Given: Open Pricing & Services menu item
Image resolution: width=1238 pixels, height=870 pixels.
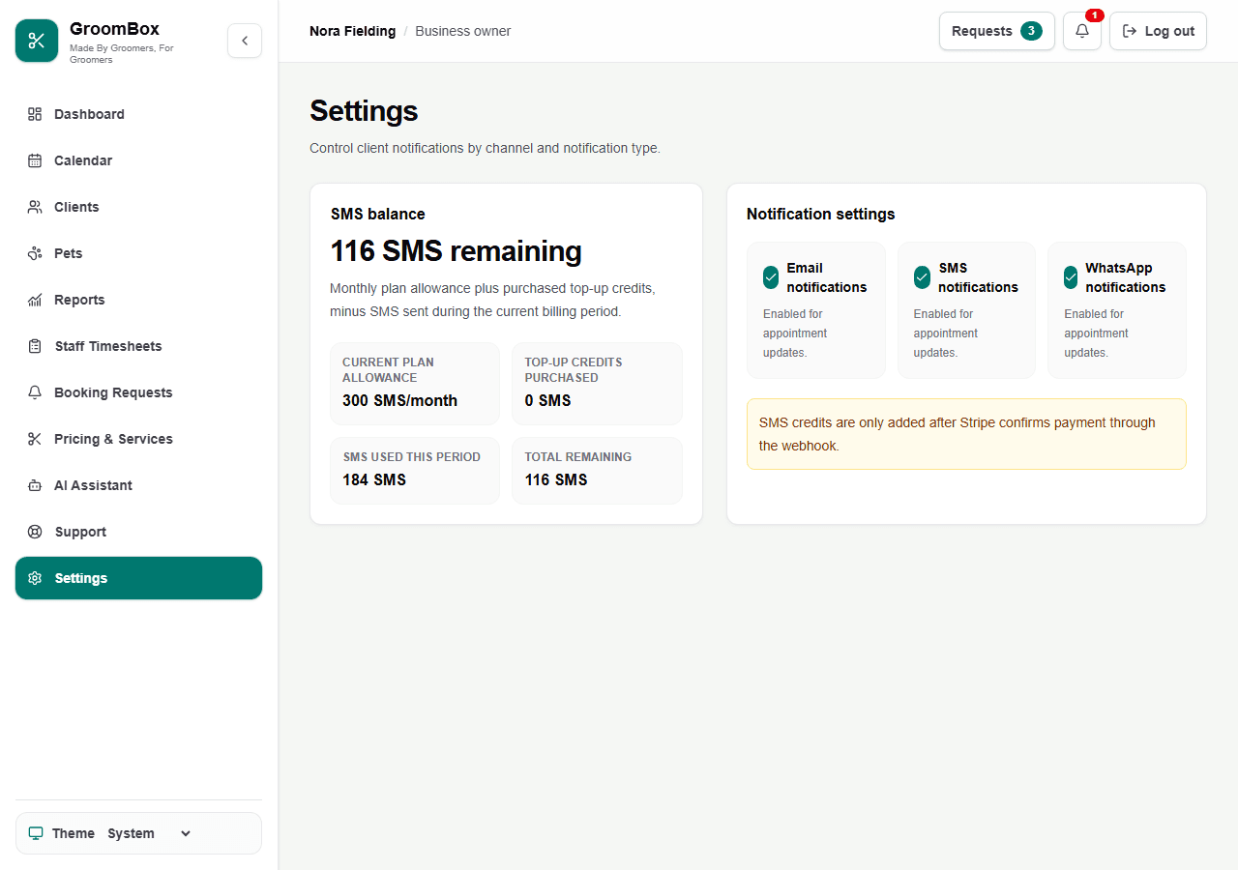Looking at the screenshot, I should (x=138, y=439).
